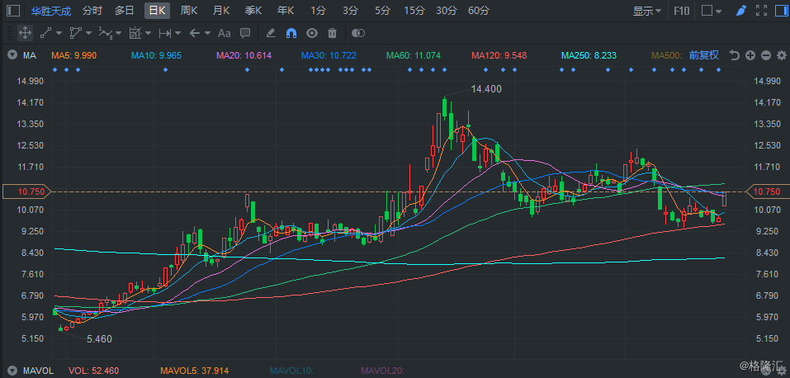The height and width of the screenshot is (378, 790).
Task: Click the VOL: 52.460 label
Action: click(94, 371)
